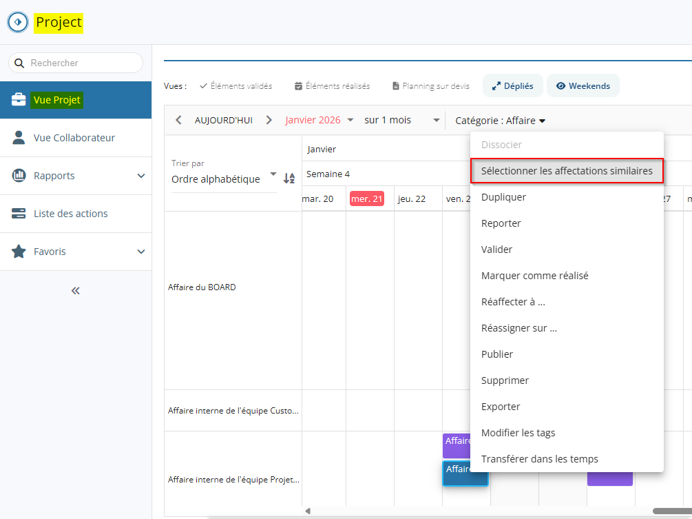Go to next period arrow
692x519 pixels.
point(269,120)
